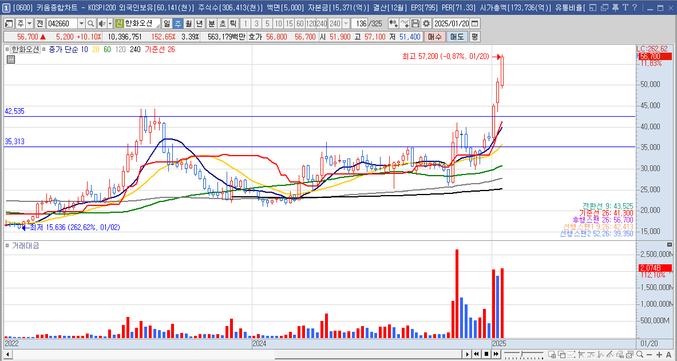The image size is (677, 361).
Task: Click the zoom magnifier icon in bottom toolbar
Action: (x=639, y=355)
